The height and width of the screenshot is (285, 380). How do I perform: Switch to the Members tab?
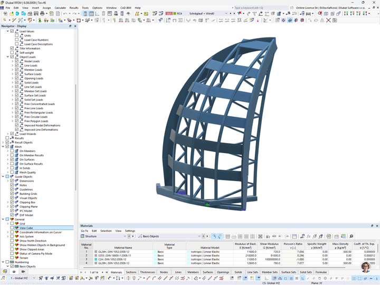193,272
